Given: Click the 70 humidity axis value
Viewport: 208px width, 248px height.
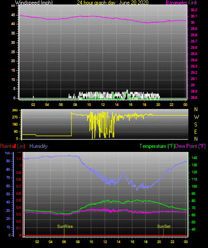Looking at the screenshot, I should point(8,177).
